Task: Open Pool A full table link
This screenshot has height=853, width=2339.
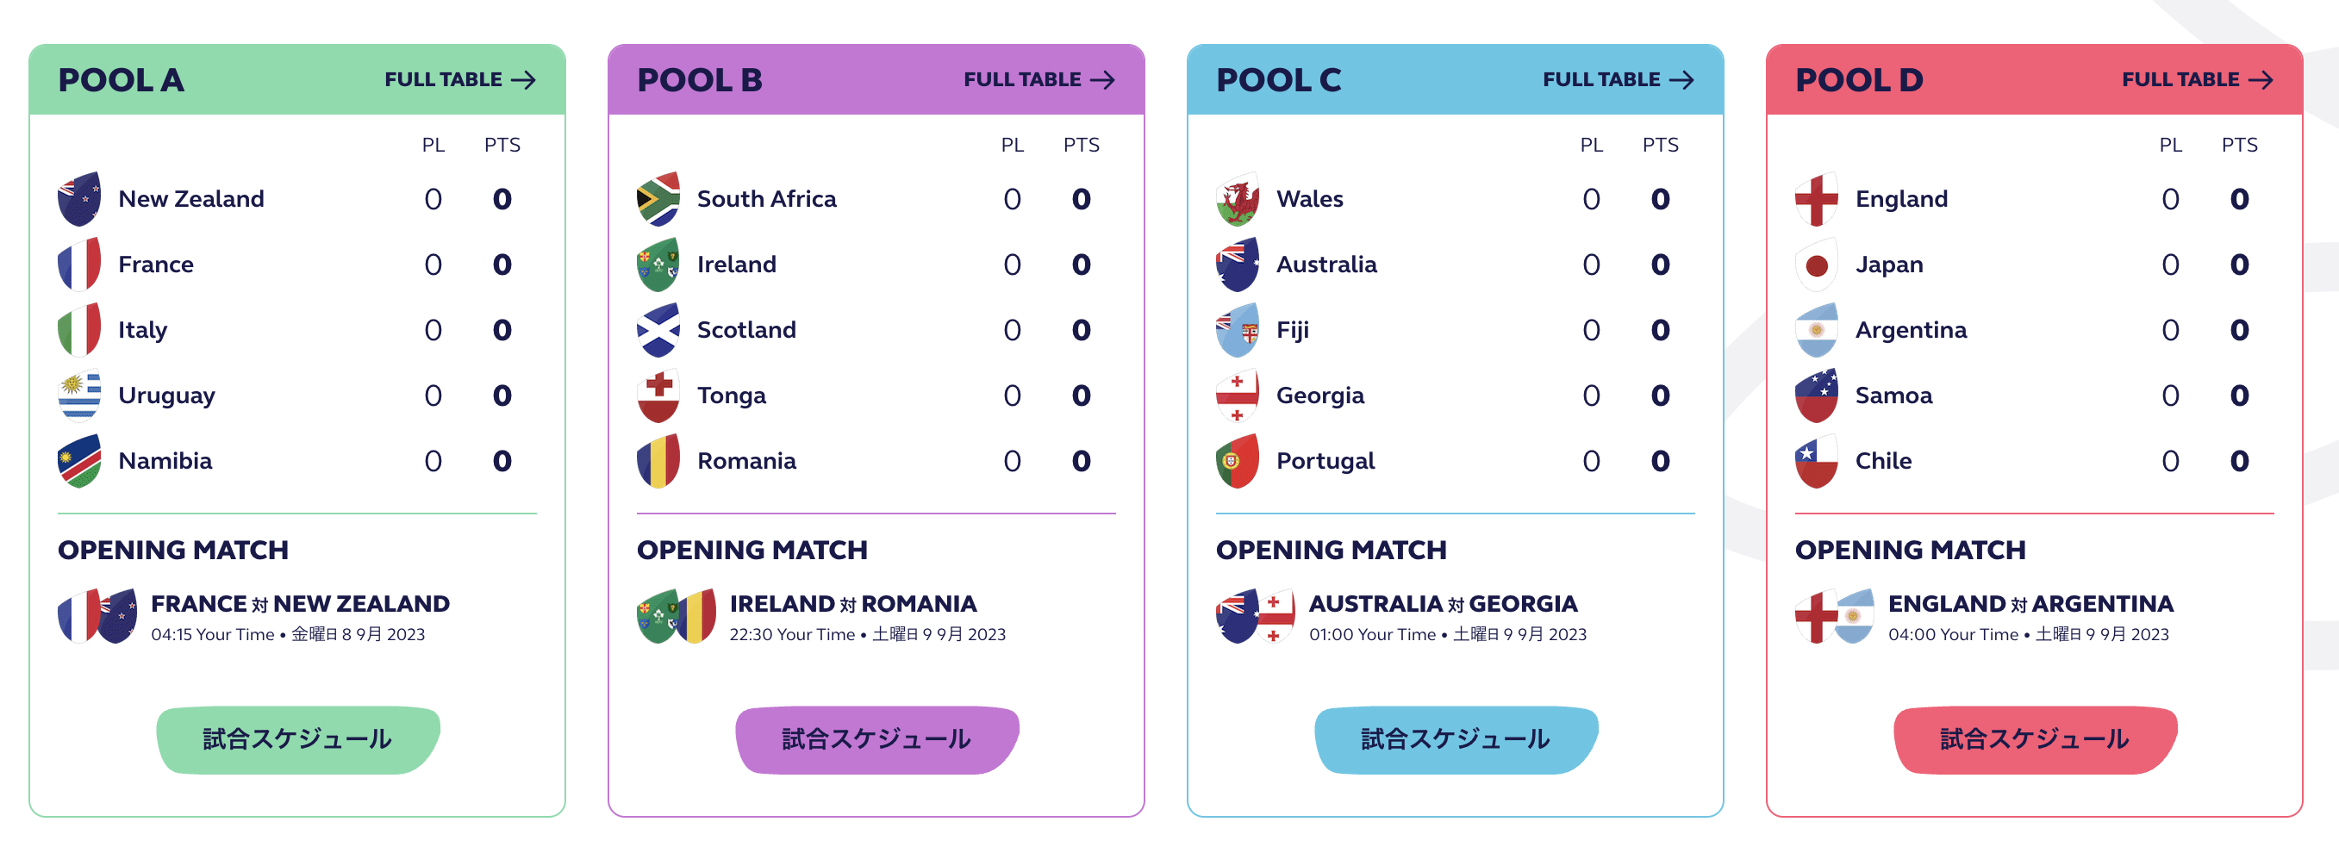Action: 460,80
